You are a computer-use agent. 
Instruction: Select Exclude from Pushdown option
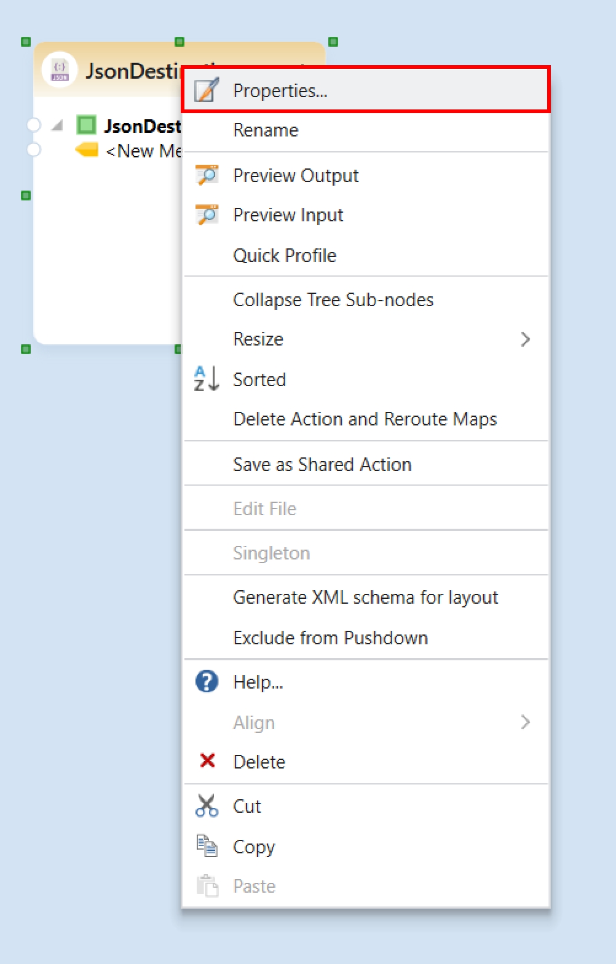click(x=331, y=638)
